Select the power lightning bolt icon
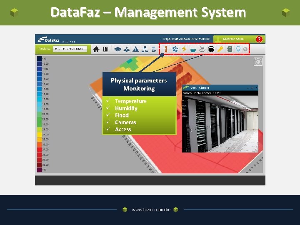Image resolution: width=300 pixels, height=225 pixels. (x=184, y=49)
